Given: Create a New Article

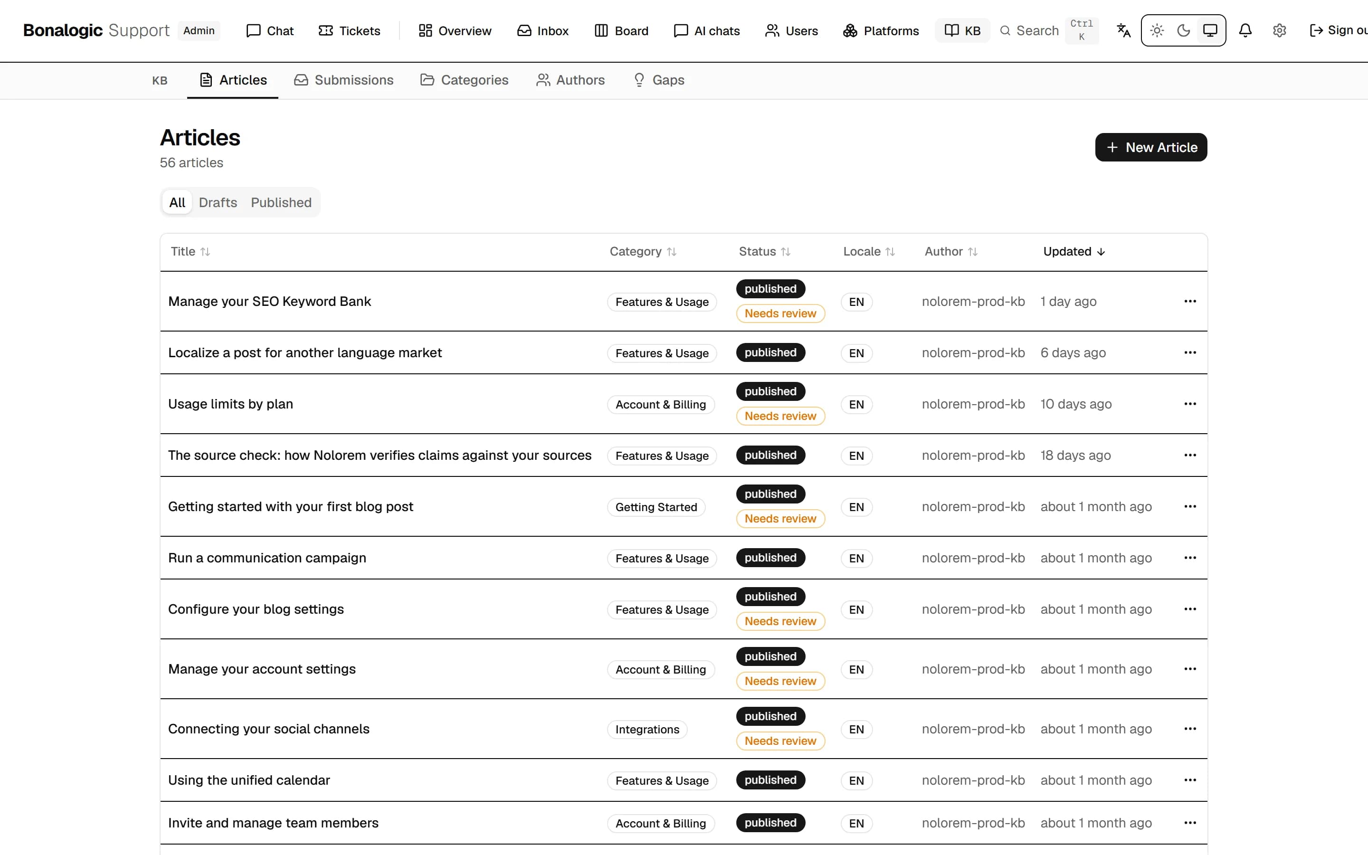Looking at the screenshot, I should point(1151,147).
